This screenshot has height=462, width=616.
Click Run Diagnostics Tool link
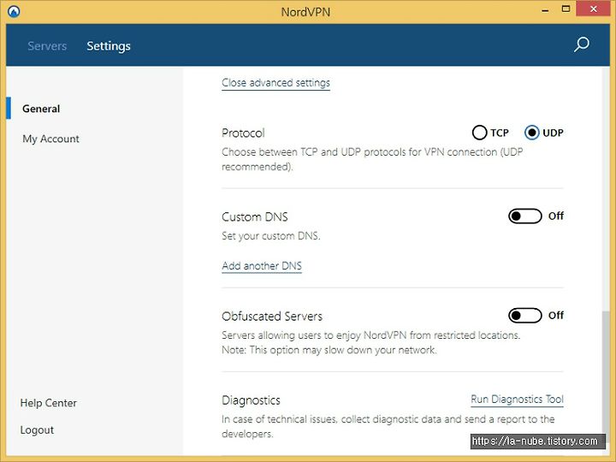click(517, 400)
